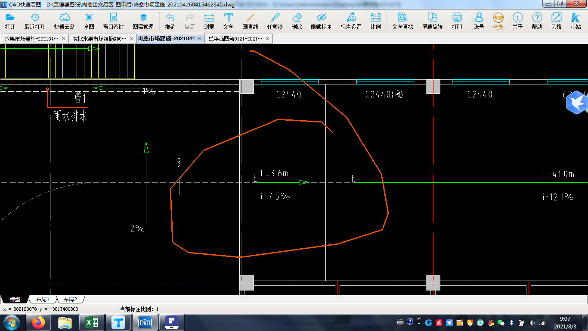588x331 pixels.
Task: Open the 账号 account icon
Action: pyautogui.click(x=479, y=21)
